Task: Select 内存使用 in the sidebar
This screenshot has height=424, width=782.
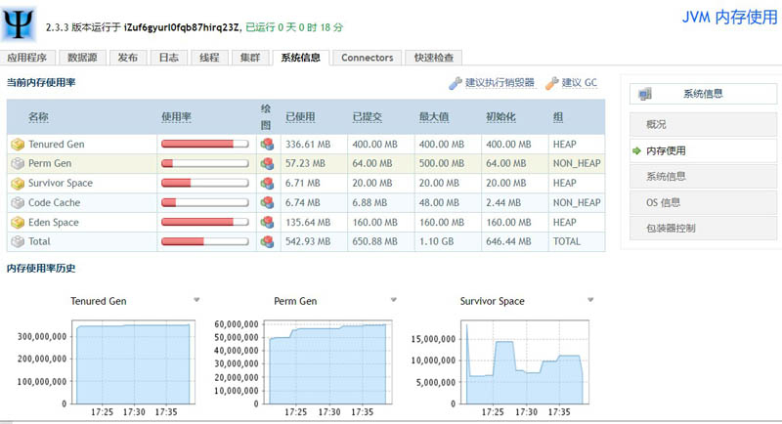Action: (x=703, y=150)
